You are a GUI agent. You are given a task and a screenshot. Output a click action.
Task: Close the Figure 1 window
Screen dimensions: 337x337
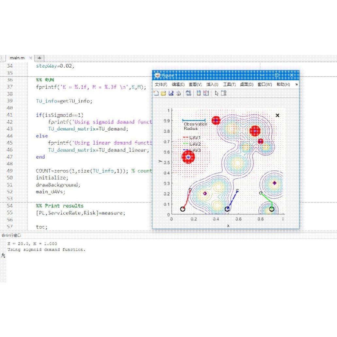[291, 75]
